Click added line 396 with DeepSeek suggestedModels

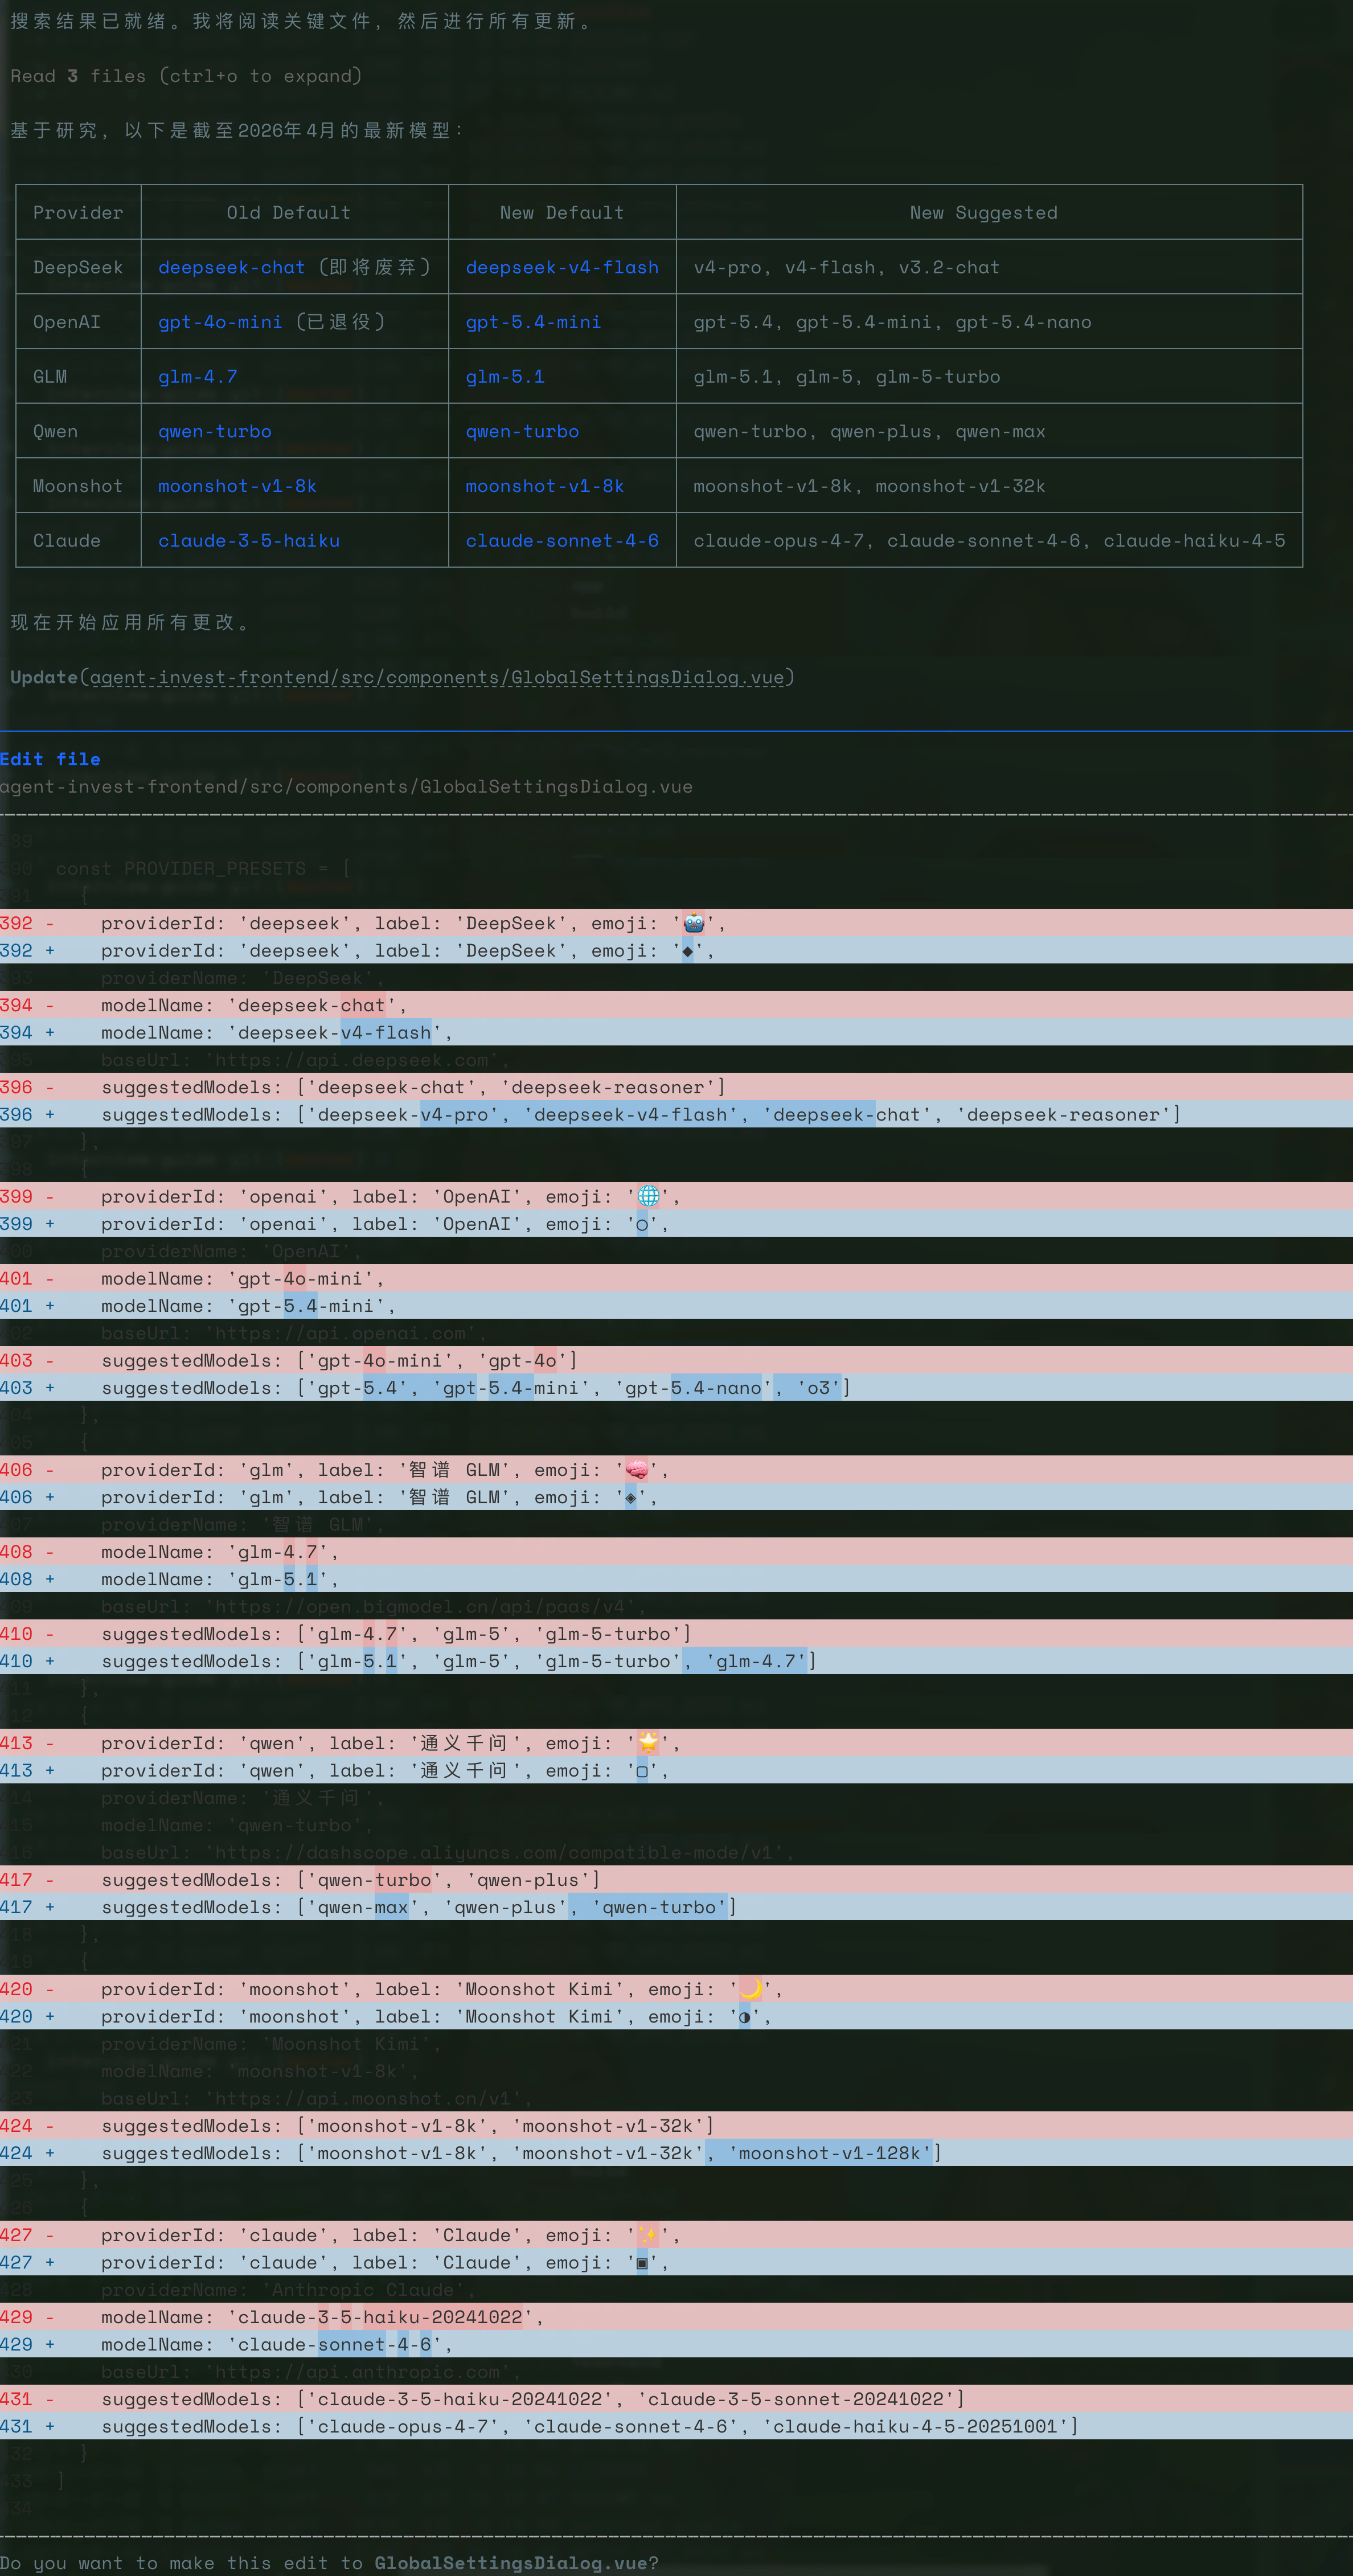[x=676, y=1114]
